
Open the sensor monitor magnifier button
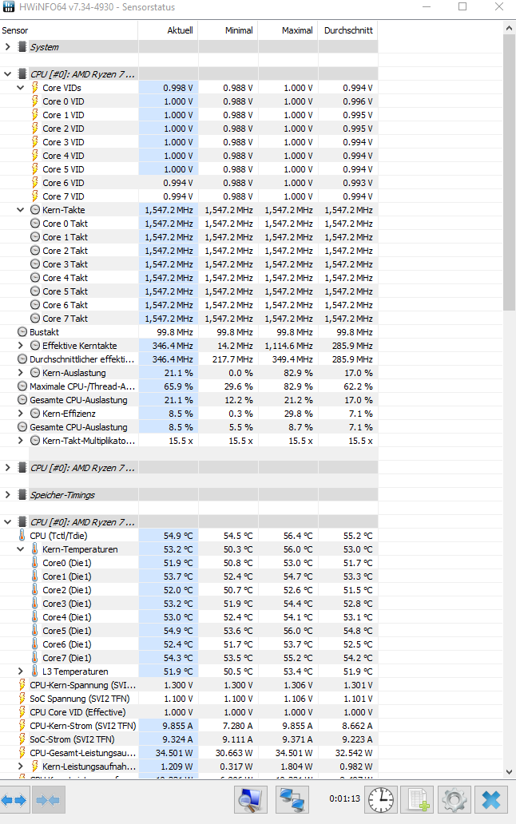click(251, 800)
